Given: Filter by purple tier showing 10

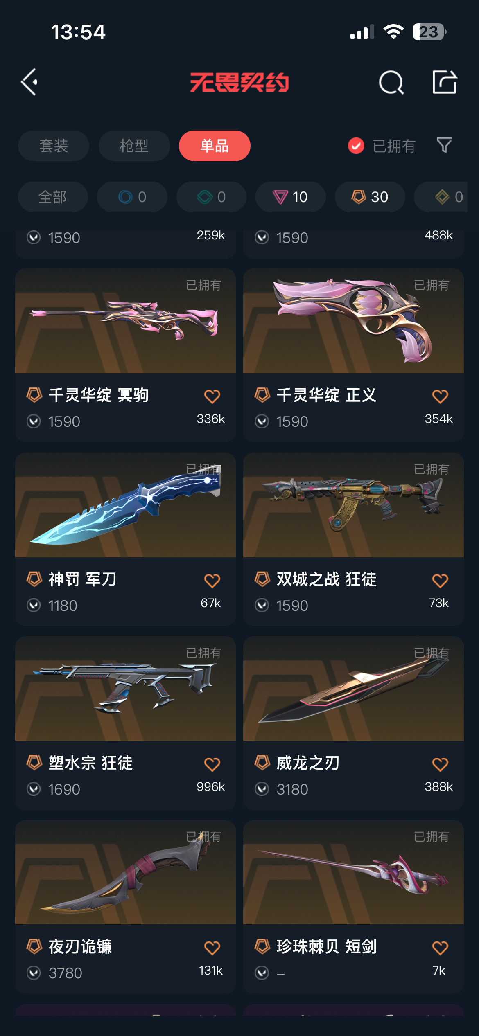Looking at the screenshot, I should tap(291, 197).
